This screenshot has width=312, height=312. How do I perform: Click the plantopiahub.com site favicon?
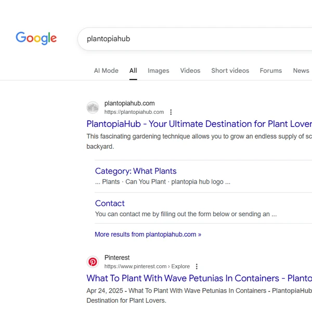pyautogui.click(x=93, y=108)
